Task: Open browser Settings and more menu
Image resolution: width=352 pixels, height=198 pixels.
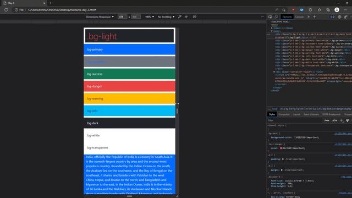Action: coord(345,10)
